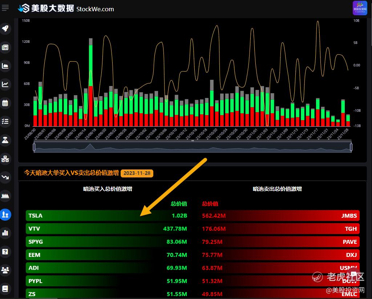Open the newspaper sidebar icon
372x299 pixels.
coord(5,48)
